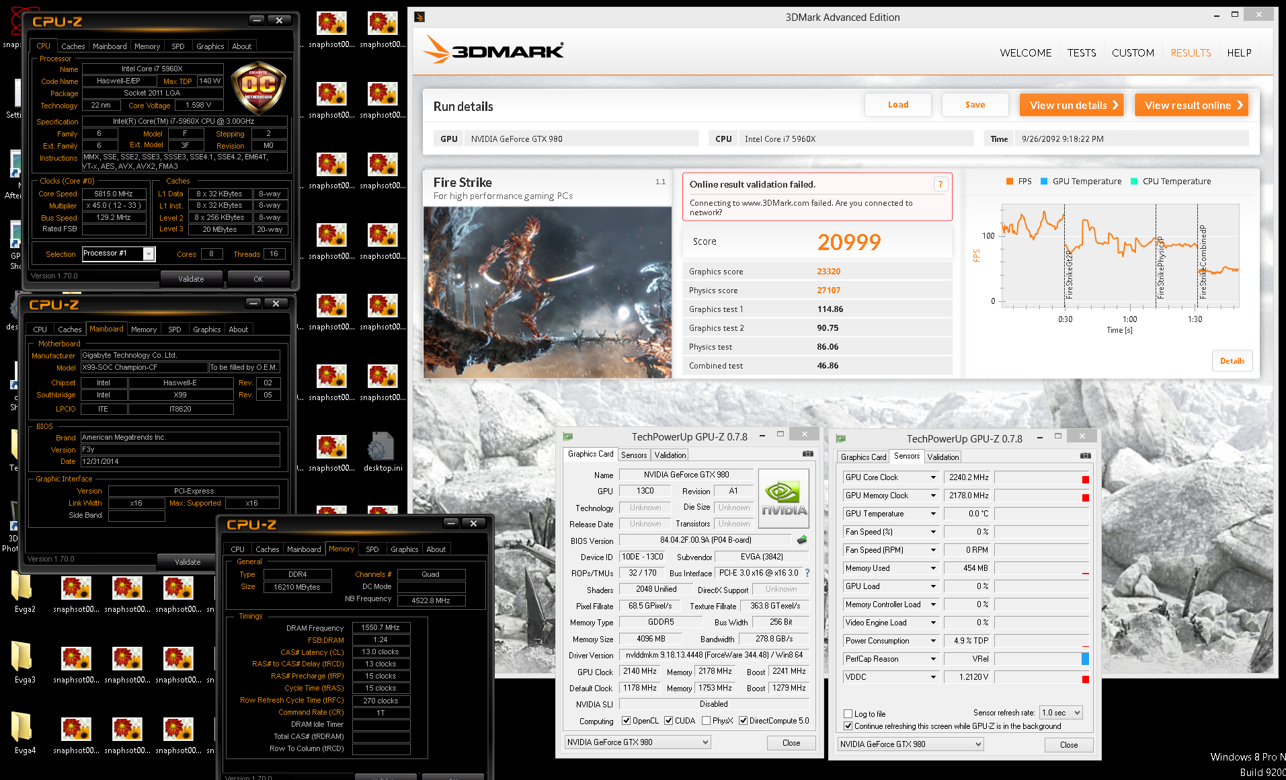1286x780 pixels.
Task: Open the card selector in the GPU-Z Graphics Card window
Action: tap(637, 742)
